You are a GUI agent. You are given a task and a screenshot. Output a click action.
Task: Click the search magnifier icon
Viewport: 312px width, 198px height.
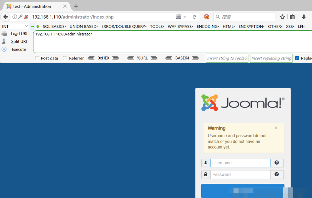coord(218,17)
